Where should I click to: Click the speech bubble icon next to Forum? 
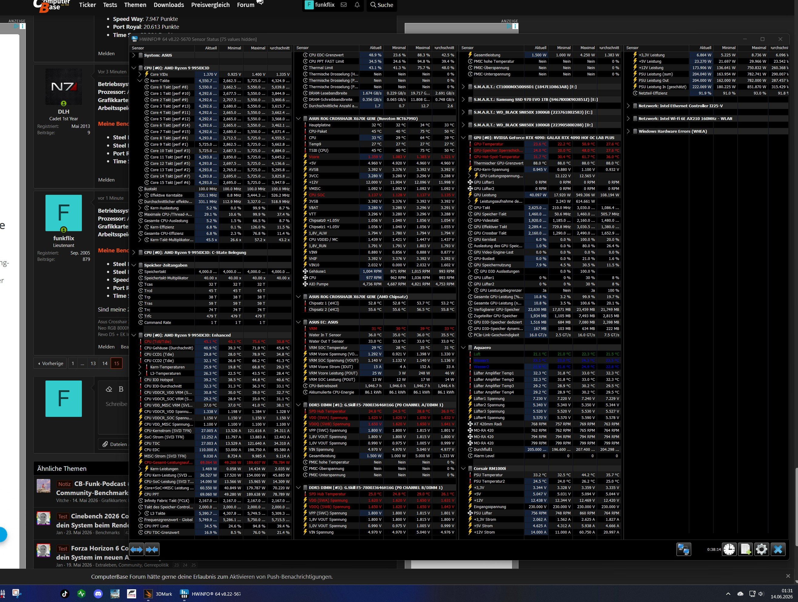pos(260,2)
